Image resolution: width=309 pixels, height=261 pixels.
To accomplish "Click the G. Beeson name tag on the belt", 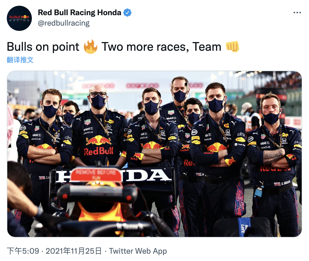I will click(283, 184).
